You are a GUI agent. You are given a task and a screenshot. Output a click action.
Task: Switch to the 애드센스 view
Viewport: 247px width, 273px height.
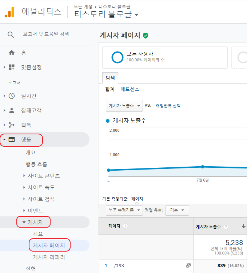point(130,89)
